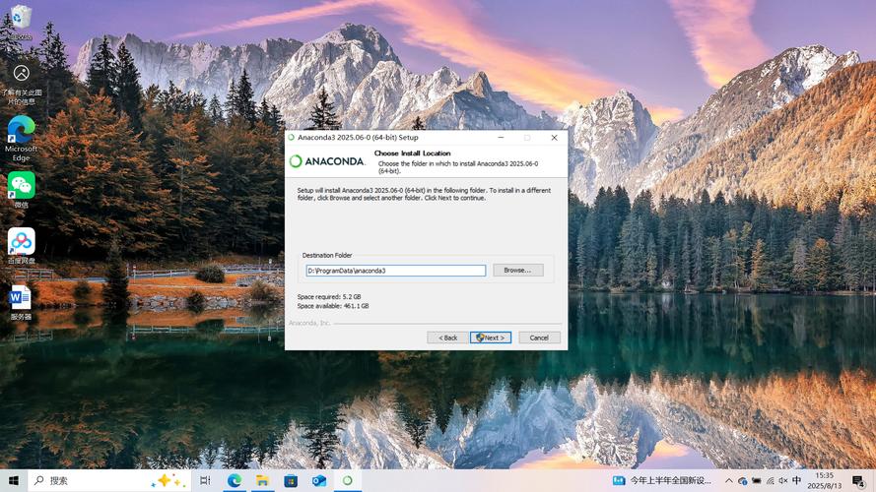The image size is (876, 492).
Task: Click the network icon in system tray
Action: (x=770, y=480)
